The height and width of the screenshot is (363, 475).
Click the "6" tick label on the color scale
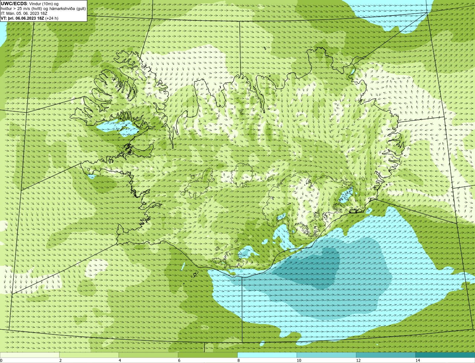(x=179, y=360)
